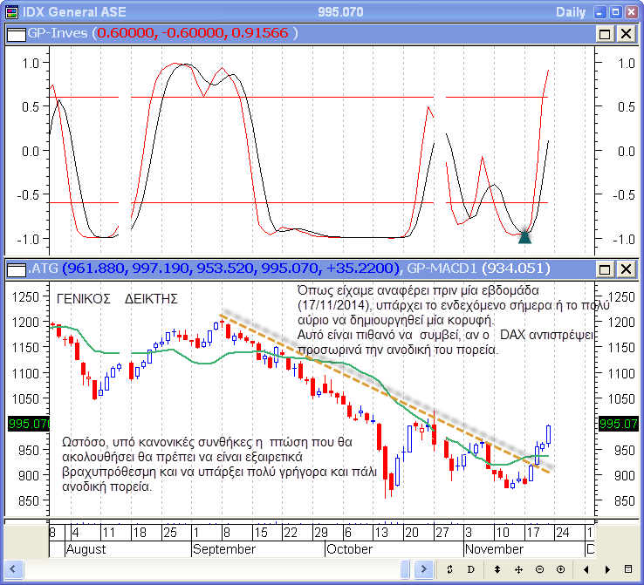Screen dimensions: 644x585
Task: Open the GP-Inves pane icon menu
Action: (x=16, y=33)
